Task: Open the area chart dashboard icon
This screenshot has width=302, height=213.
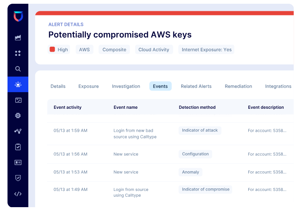Action: coord(18,38)
